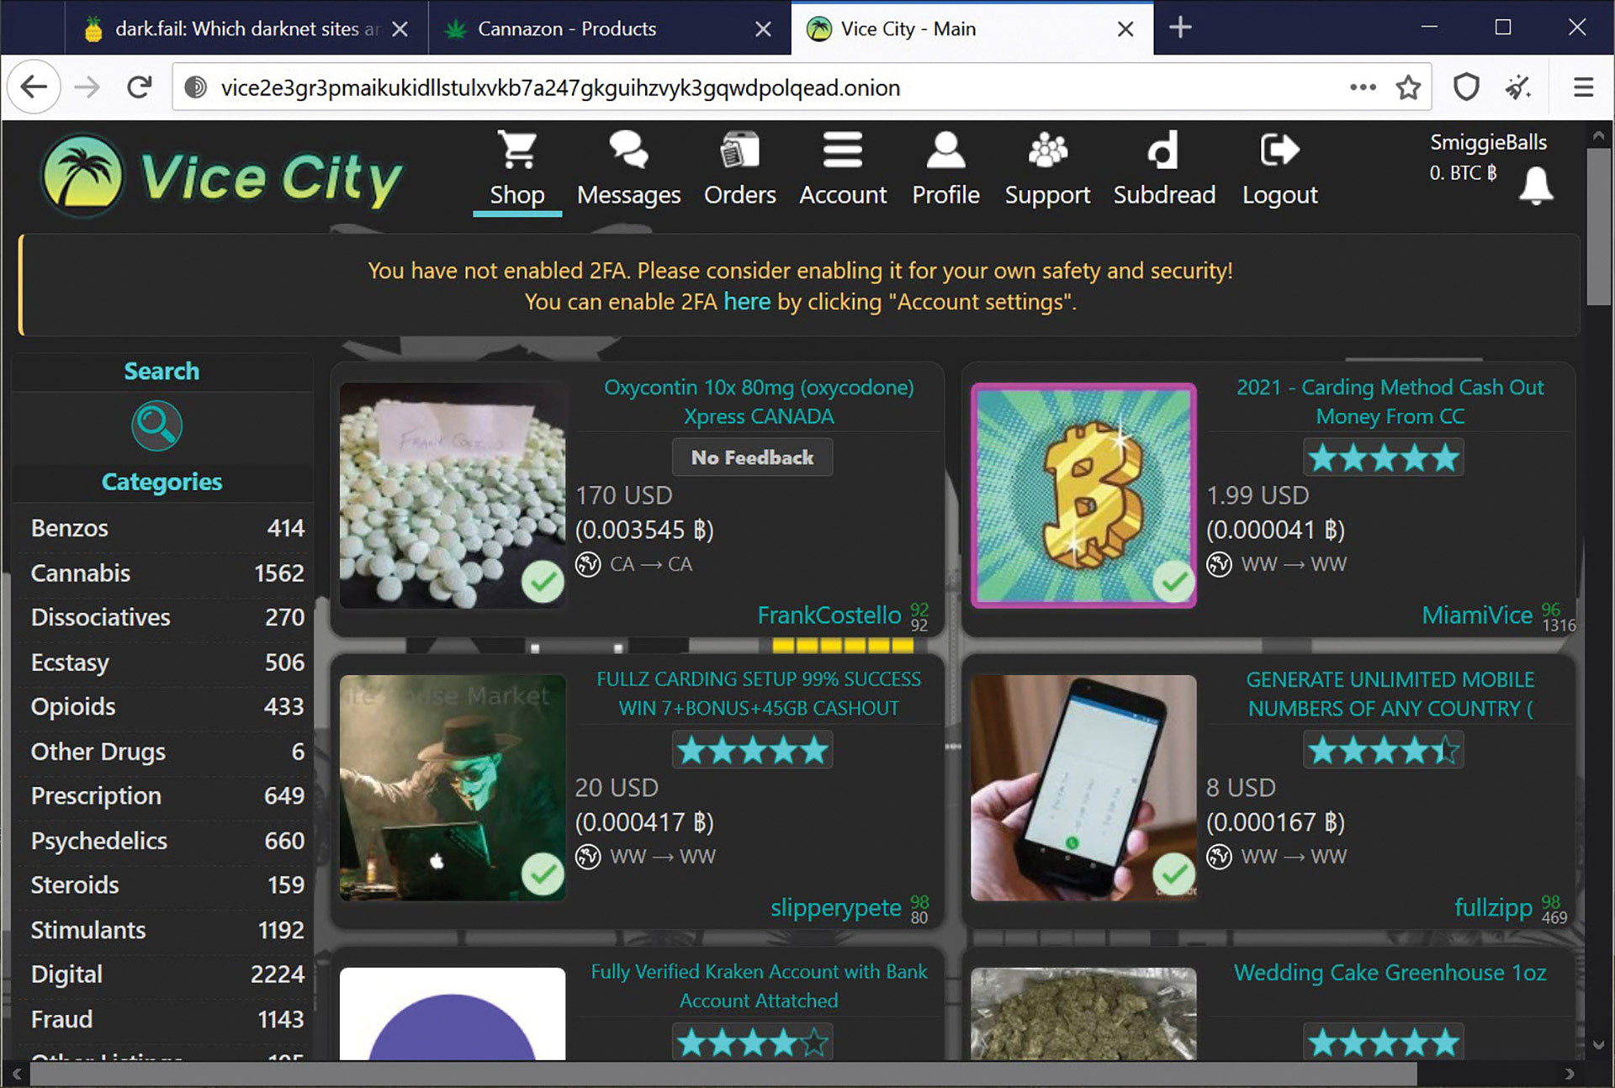The height and width of the screenshot is (1088, 1615).
Task: View vendor fullzipp profile
Action: [1493, 907]
